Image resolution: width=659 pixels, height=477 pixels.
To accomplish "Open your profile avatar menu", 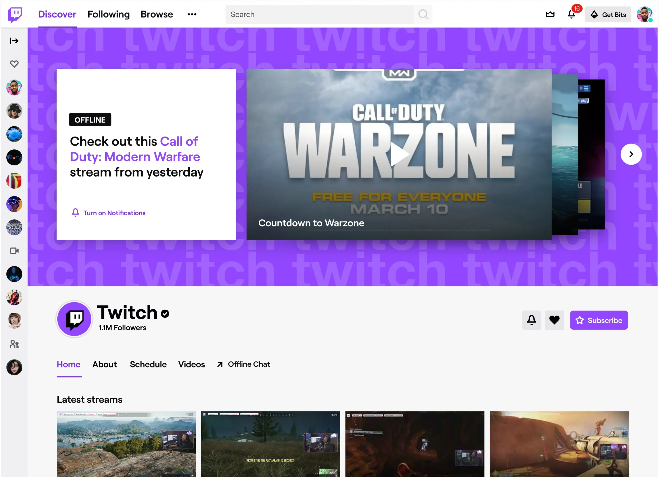I will click(x=645, y=14).
